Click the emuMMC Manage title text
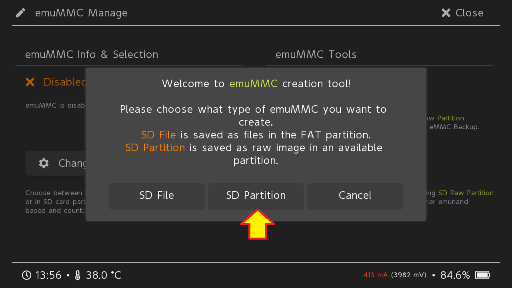This screenshot has width=512, height=288. [81, 13]
